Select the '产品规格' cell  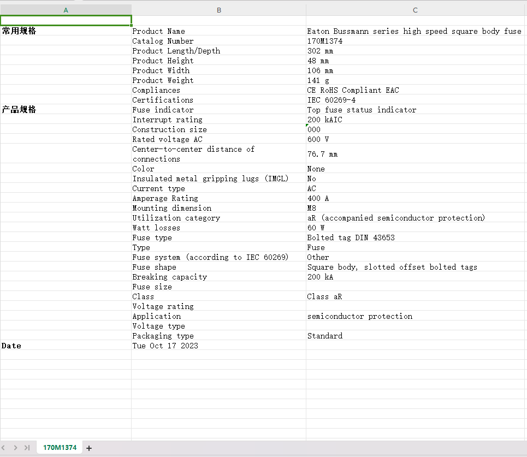point(66,110)
